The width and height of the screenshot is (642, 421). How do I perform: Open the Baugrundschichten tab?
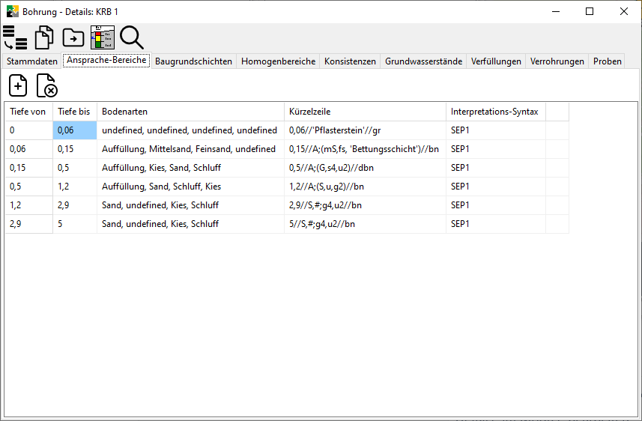[193, 61]
